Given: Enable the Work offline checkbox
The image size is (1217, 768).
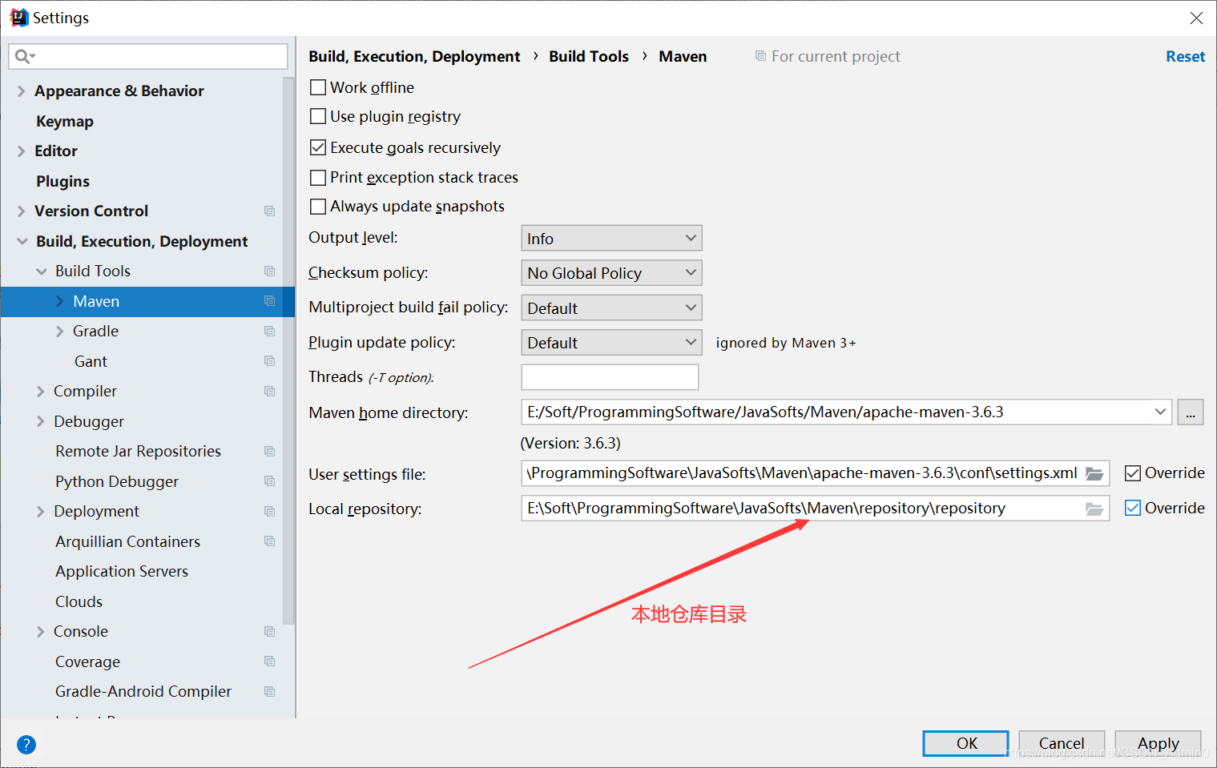Looking at the screenshot, I should 318,87.
